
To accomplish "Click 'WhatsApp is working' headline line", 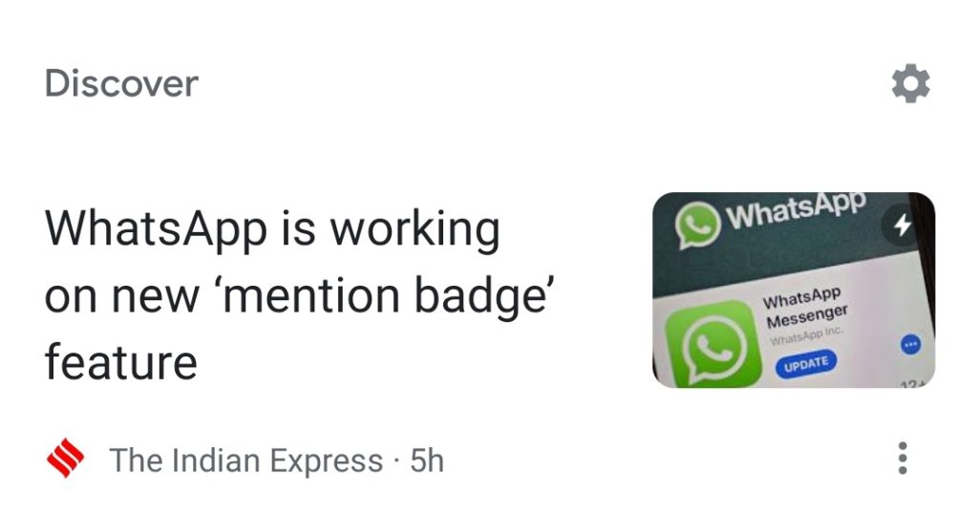I will (272, 228).
